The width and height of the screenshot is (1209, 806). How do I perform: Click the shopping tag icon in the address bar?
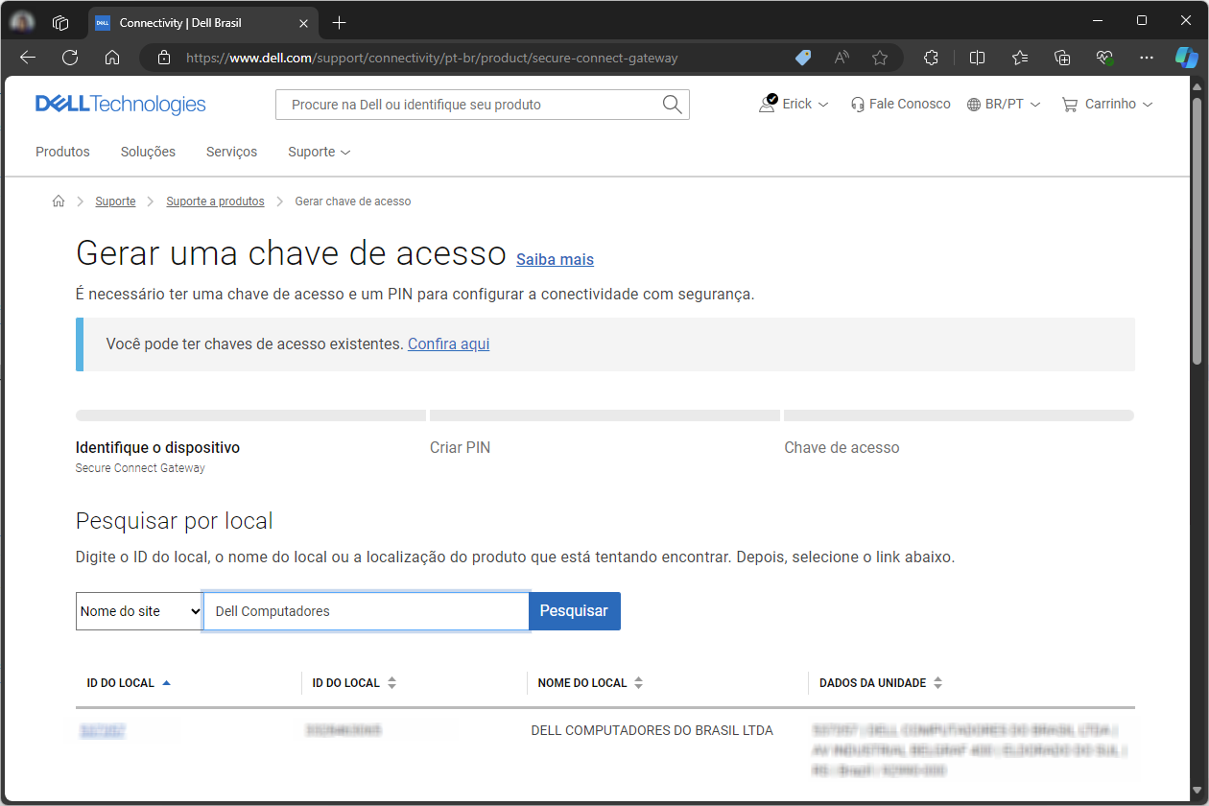802,58
